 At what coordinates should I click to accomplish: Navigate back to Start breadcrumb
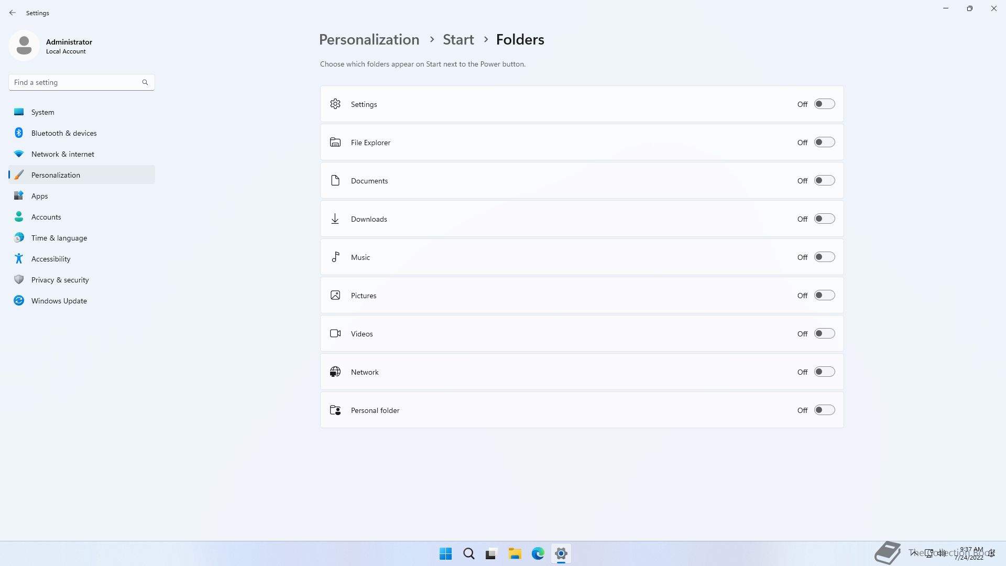[458, 40]
